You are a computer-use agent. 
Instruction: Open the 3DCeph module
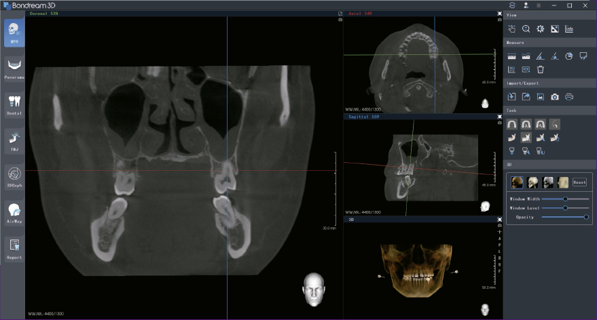(14, 177)
